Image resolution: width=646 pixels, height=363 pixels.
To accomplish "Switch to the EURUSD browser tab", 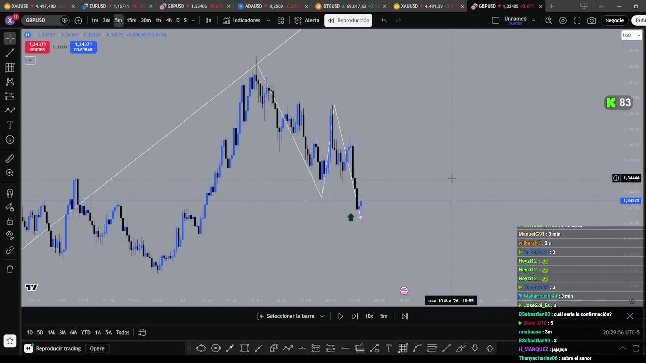I will coord(117,6).
